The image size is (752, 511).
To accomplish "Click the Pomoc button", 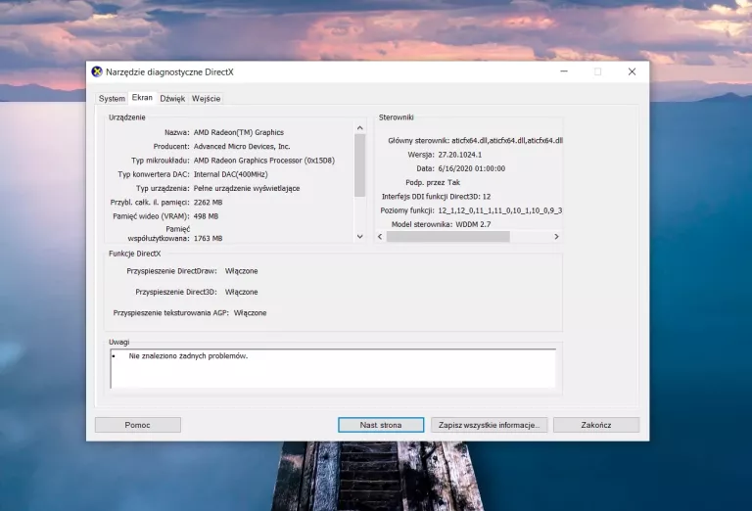I will [x=137, y=425].
